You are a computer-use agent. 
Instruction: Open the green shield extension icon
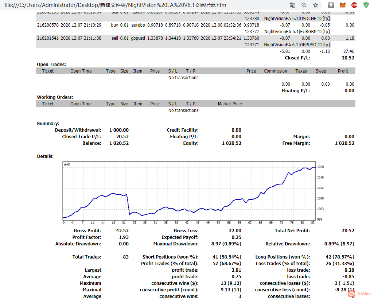click(366, 5)
